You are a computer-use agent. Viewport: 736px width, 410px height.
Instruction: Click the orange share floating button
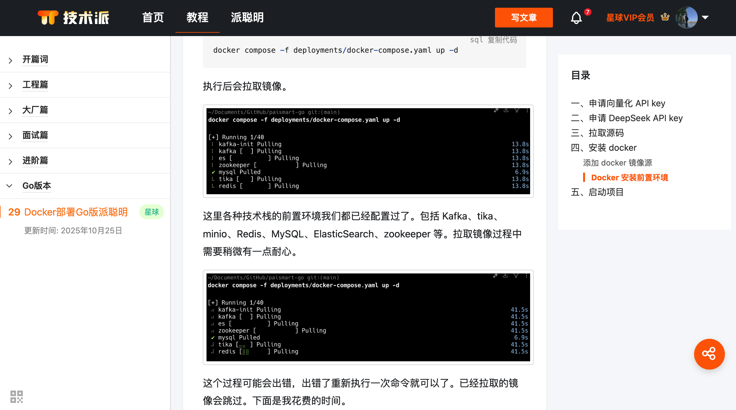(x=709, y=354)
